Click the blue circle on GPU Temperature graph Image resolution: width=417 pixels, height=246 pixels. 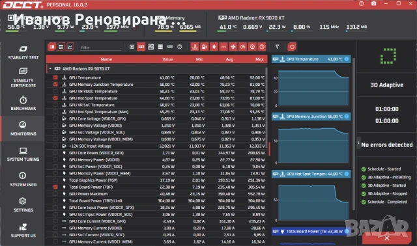347,59
